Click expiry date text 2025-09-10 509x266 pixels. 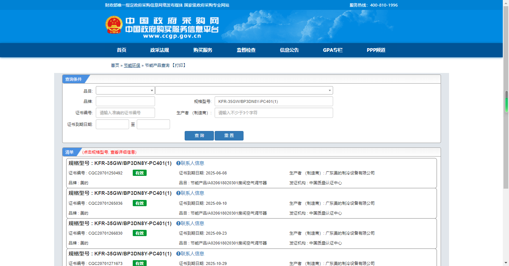pyautogui.click(x=216, y=203)
